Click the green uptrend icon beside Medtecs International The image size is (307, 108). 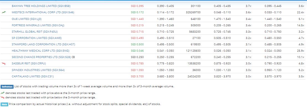point(4,12)
